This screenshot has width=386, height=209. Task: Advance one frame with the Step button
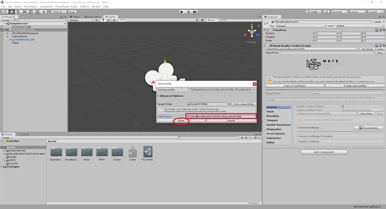[x=195, y=12]
